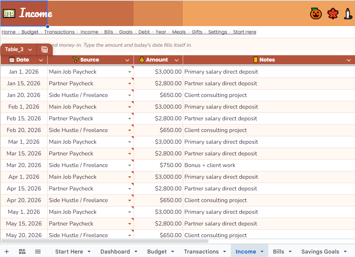355x257 pixels.
Task: Follow the Income navigation link
Action: pyautogui.click(x=89, y=32)
